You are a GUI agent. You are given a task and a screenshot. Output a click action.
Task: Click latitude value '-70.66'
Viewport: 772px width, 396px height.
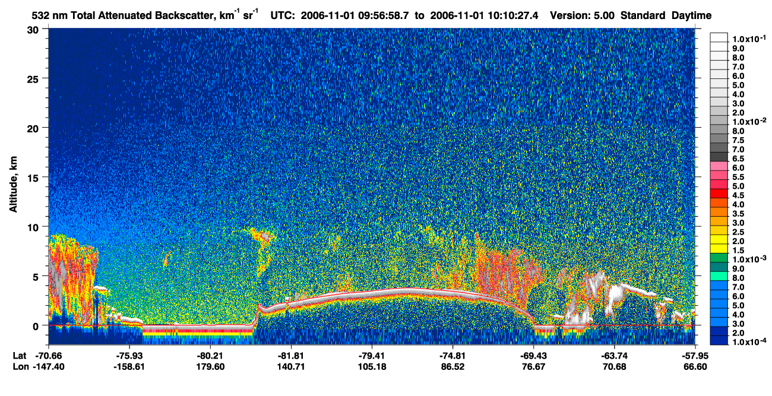point(48,356)
